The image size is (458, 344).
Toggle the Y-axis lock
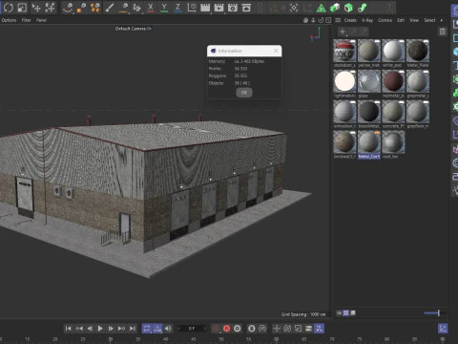pyautogui.click(x=164, y=8)
